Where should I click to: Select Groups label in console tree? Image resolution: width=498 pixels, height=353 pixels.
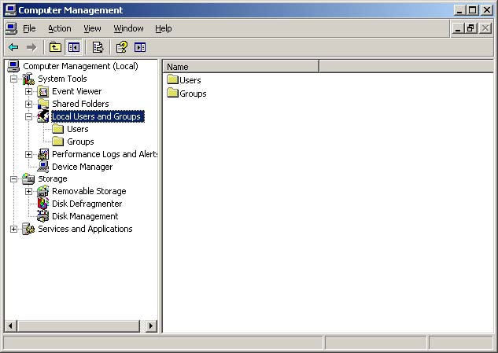80,142
